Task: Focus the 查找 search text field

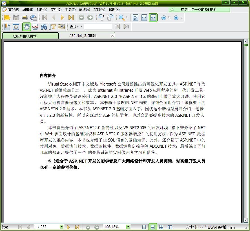Action: click(x=98, y=27)
